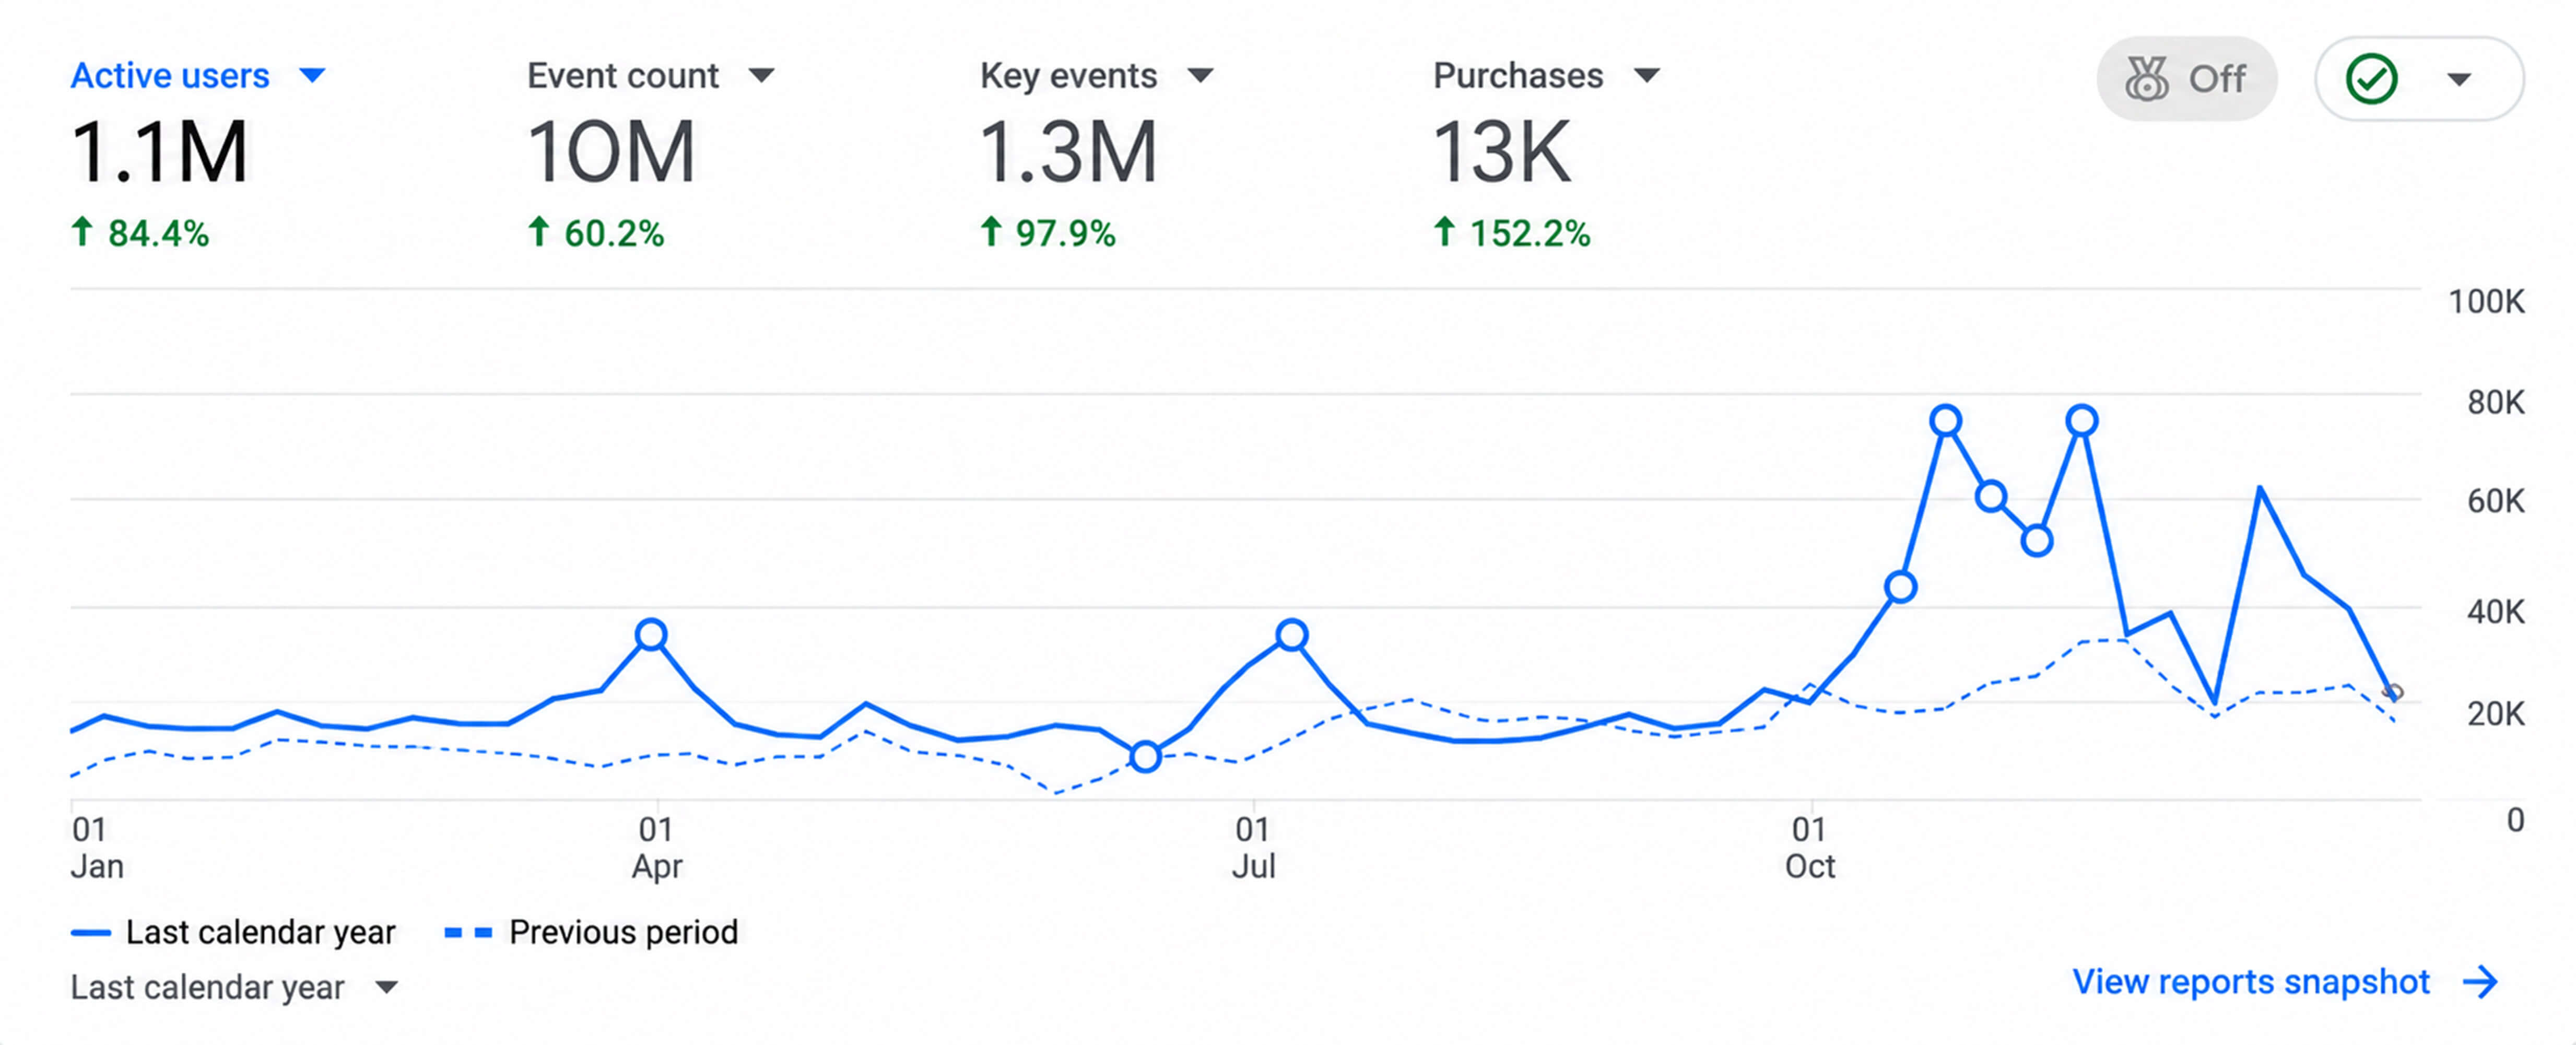Click the 1.1M Active users value
Viewport: 2576px width, 1045px height.
click(x=159, y=152)
